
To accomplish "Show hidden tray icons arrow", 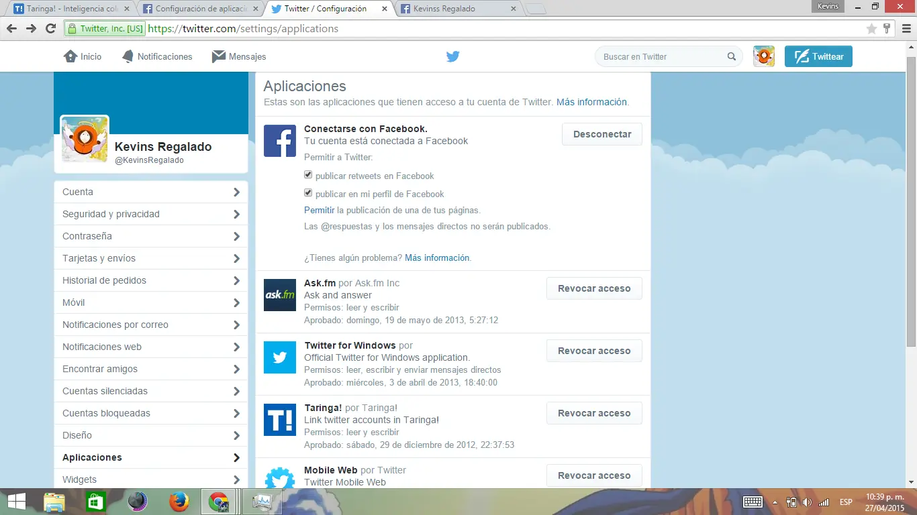I will [x=775, y=502].
